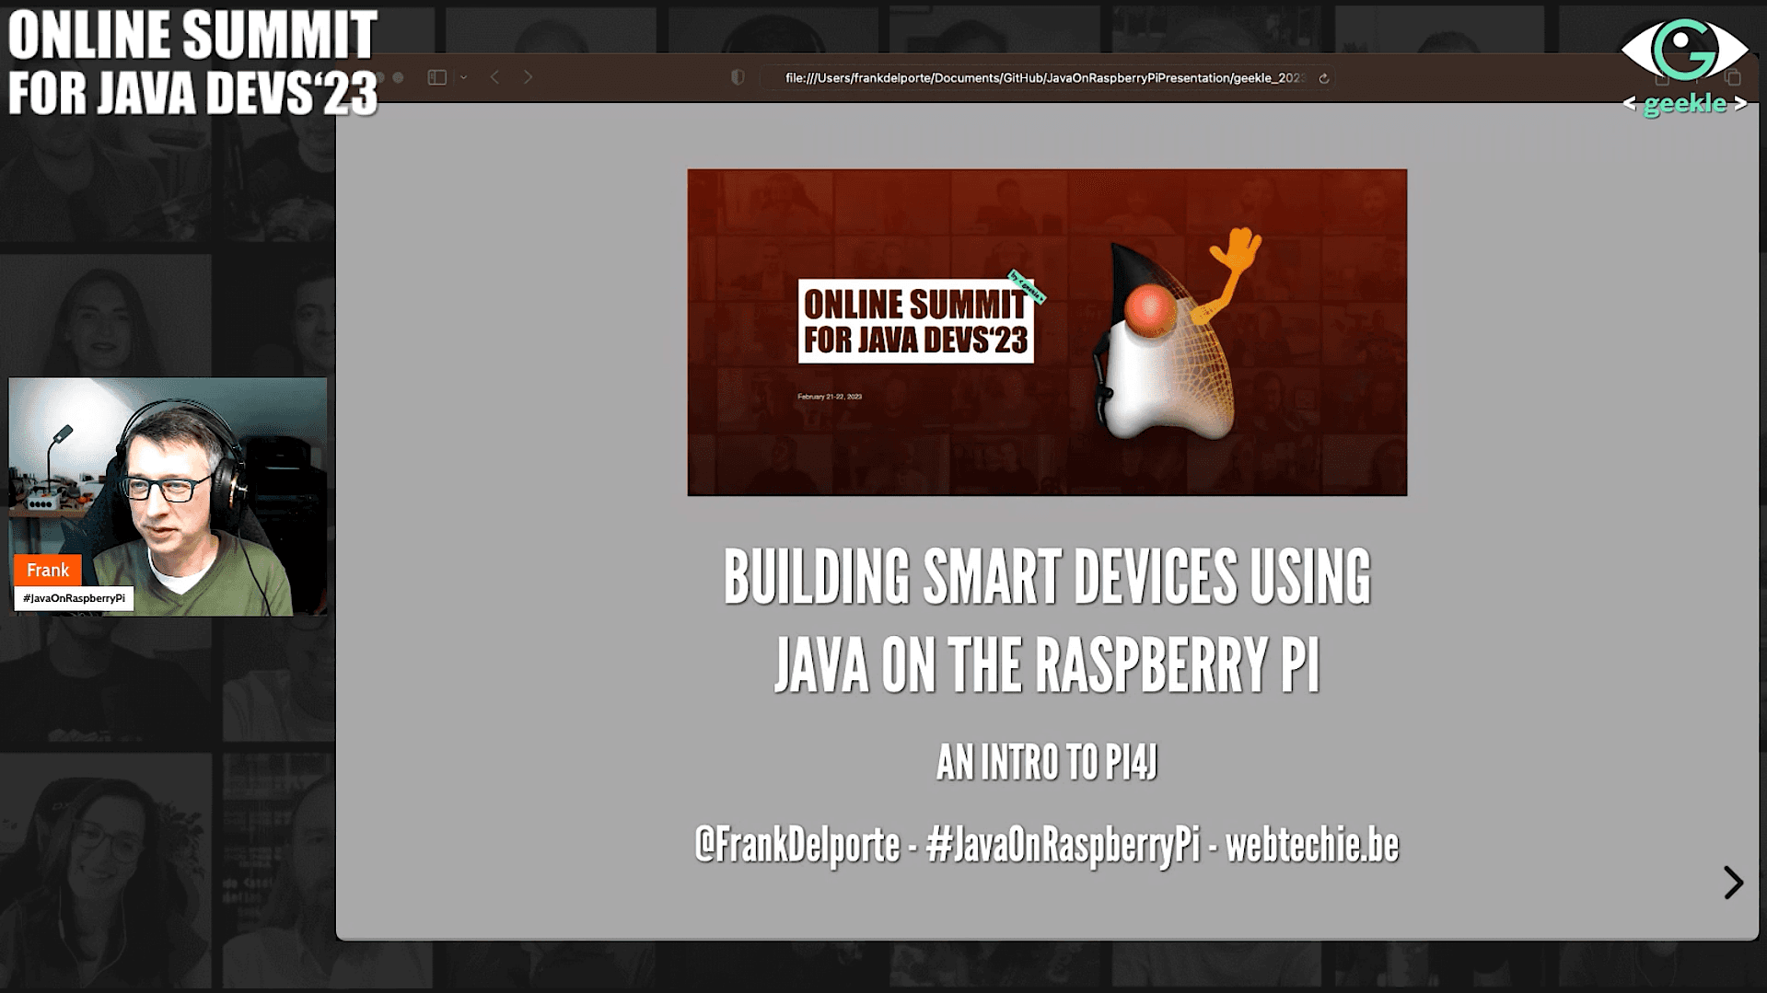Viewport: 1767px width, 993px height.
Task: Click the "ONLINE SUMMIT FOR JAVA DEVS'23" overlay title
Action: (x=192, y=63)
